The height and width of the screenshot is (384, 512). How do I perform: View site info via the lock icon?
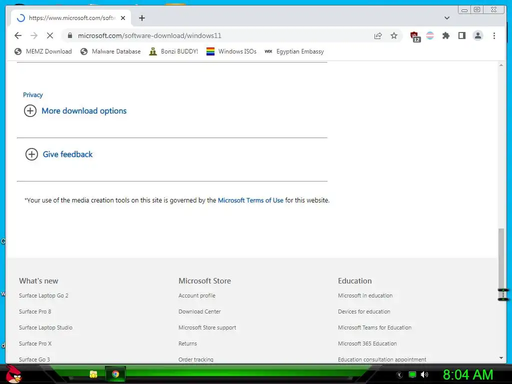[x=70, y=35]
